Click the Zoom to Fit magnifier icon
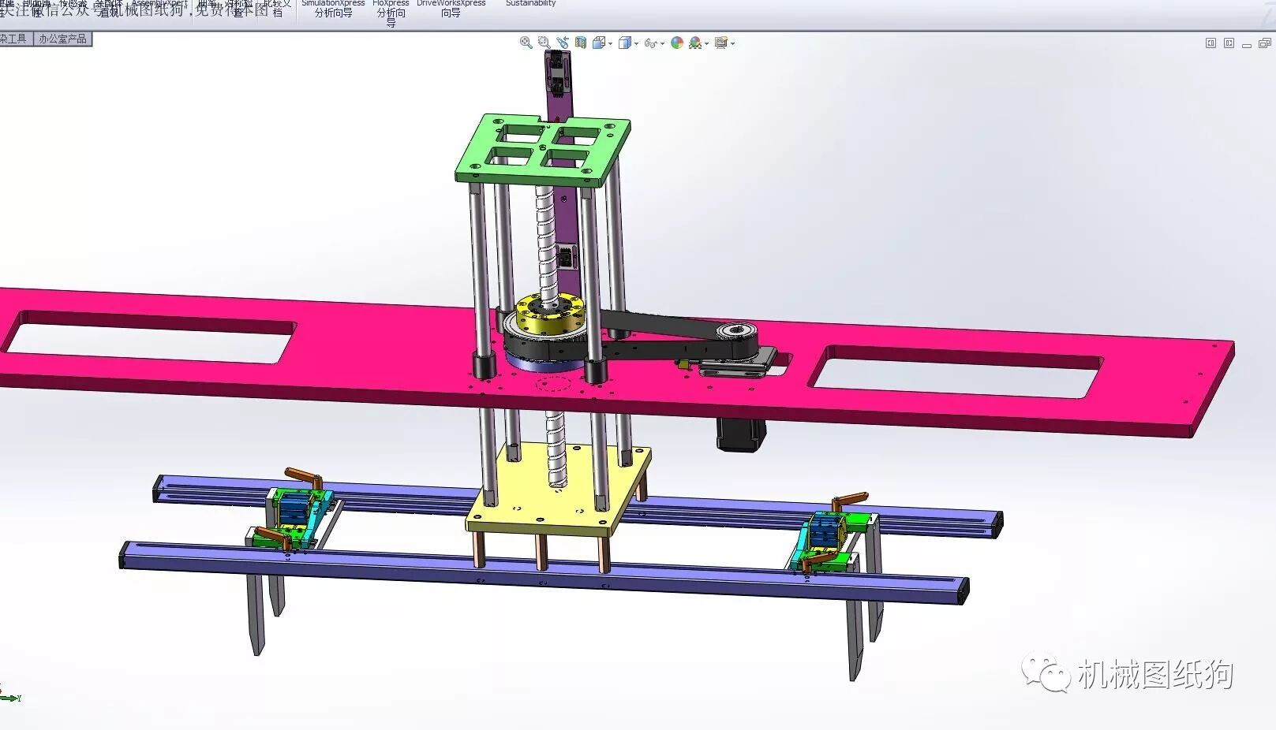The image size is (1276, 730). coord(526,43)
